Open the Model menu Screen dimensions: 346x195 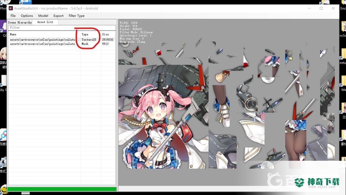43,16
